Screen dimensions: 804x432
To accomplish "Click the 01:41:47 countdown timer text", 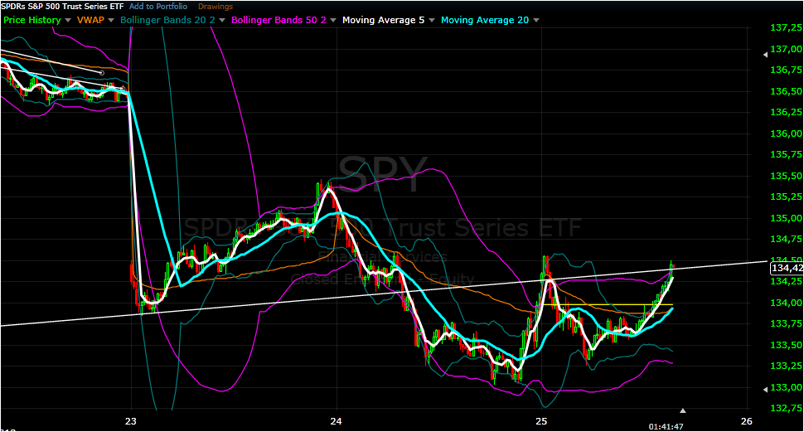I will click(x=666, y=427).
